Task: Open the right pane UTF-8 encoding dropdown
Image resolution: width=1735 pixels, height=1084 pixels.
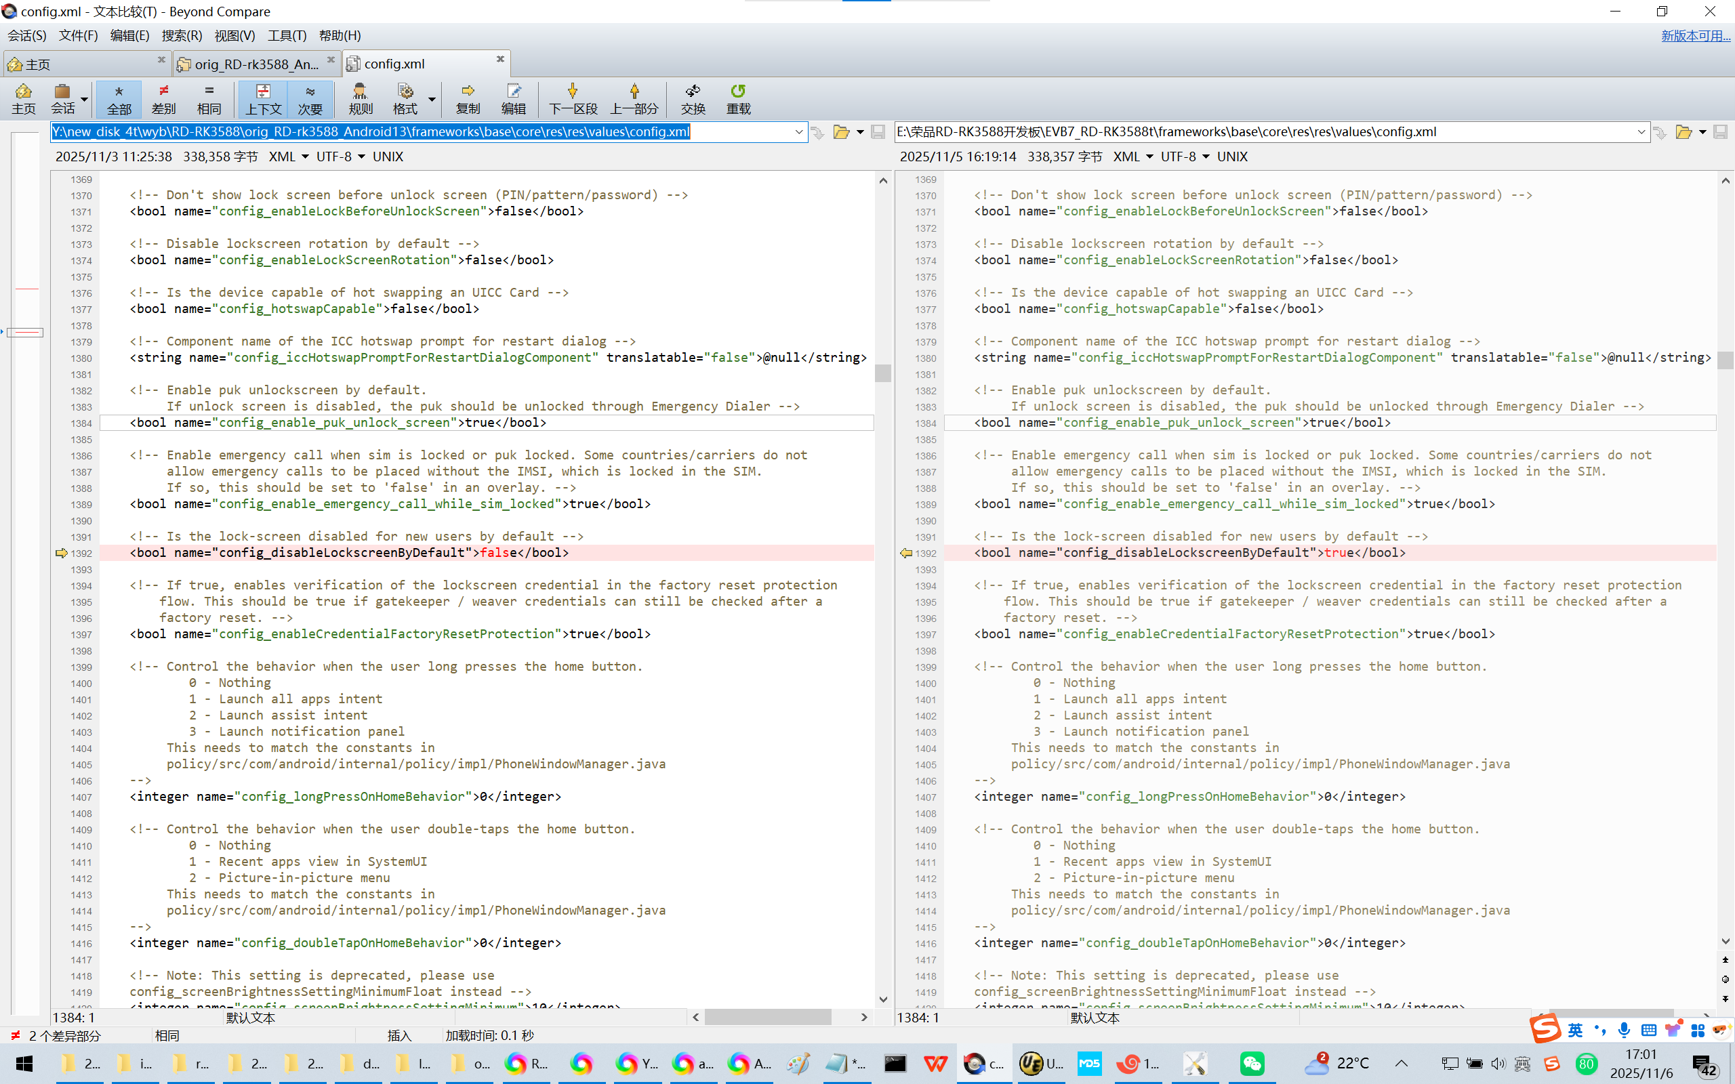Action: [x=1206, y=157]
